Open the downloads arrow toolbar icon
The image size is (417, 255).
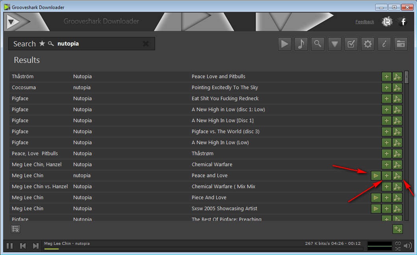pyautogui.click(x=334, y=44)
